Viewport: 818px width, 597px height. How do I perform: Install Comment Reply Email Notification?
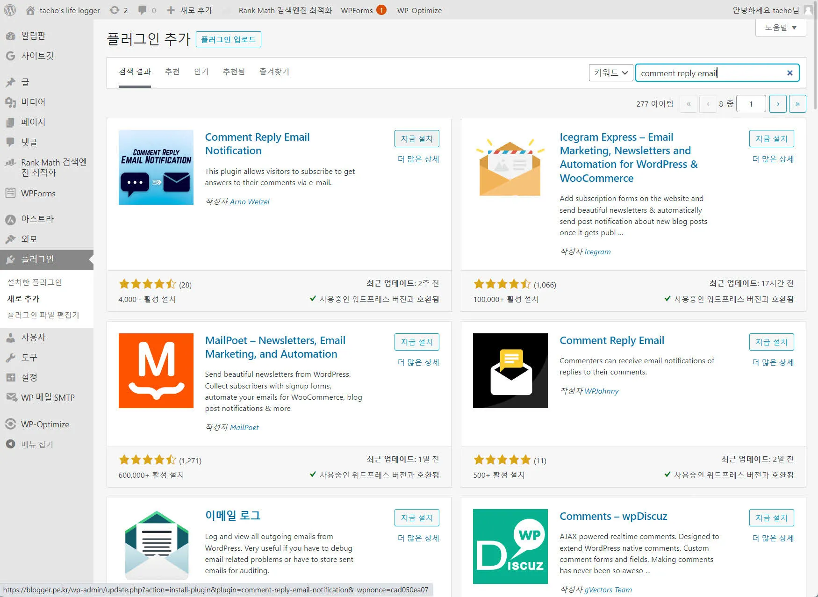416,138
